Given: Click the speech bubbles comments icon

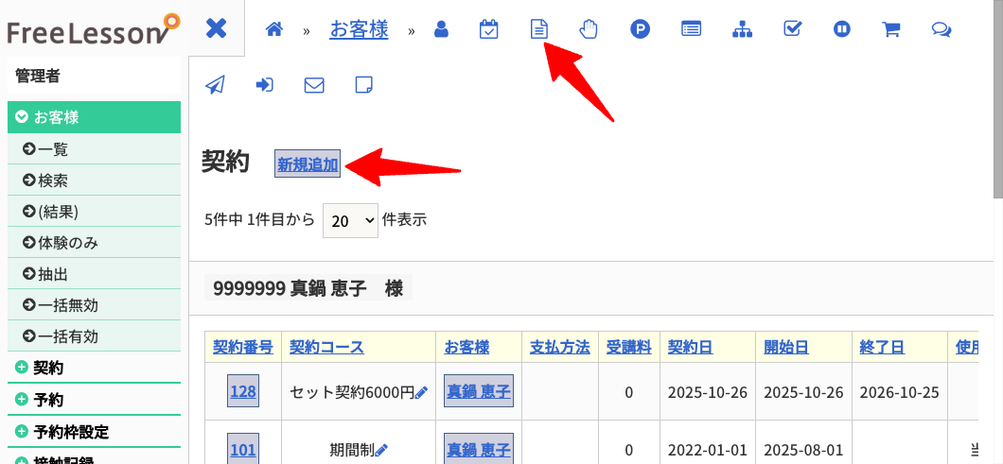Looking at the screenshot, I should [941, 29].
